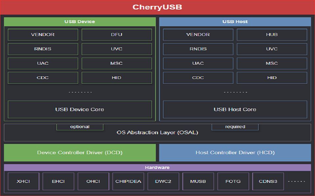
Task: Click the USB Device Core block
Action: 80,109
